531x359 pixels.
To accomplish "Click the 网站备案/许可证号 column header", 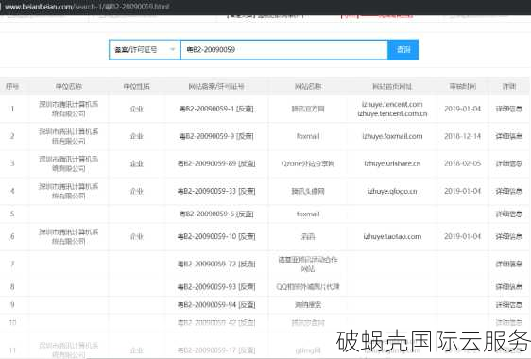I will coord(216,86).
